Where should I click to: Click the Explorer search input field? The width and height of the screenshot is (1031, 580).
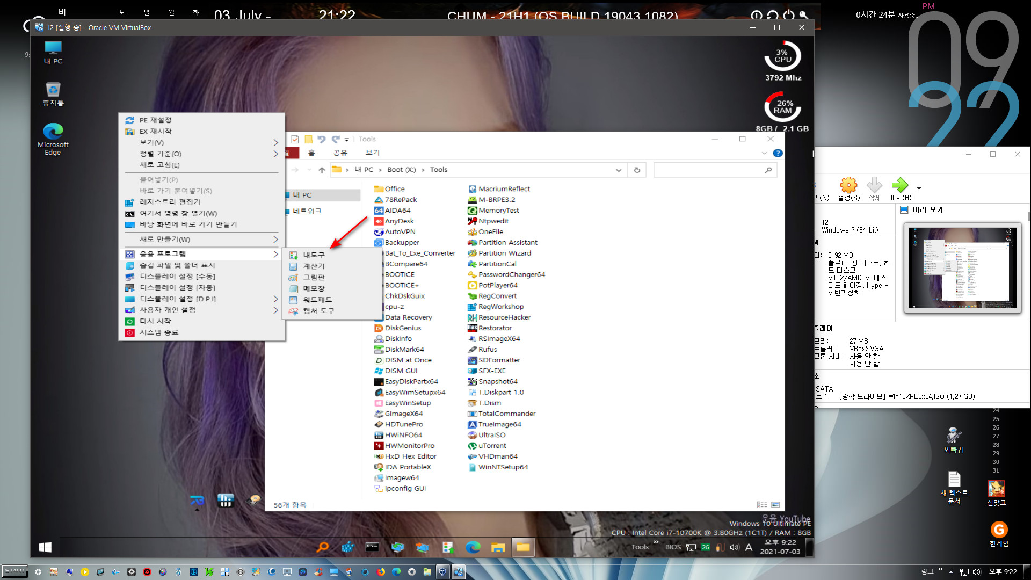click(714, 170)
